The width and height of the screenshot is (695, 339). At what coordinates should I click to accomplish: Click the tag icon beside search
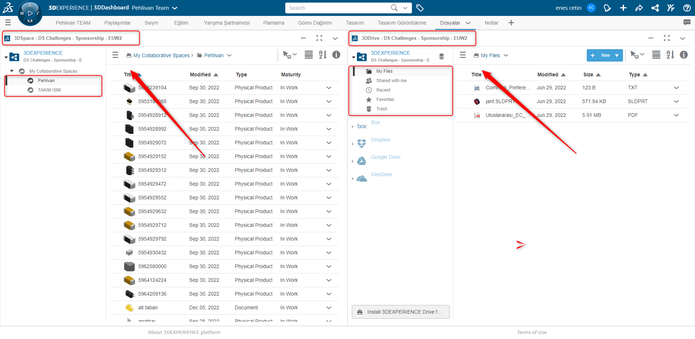pos(420,8)
